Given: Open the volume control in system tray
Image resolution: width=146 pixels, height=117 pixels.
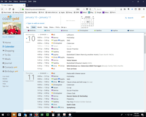Looking at the screenshot, I should [x=131, y=115].
